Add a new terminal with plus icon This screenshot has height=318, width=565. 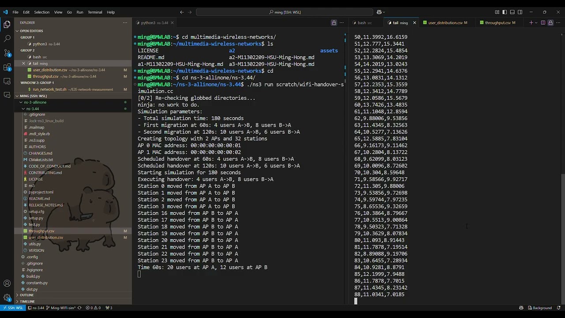point(531,23)
